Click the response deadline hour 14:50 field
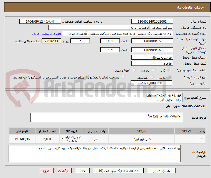 click(x=110, y=41)
